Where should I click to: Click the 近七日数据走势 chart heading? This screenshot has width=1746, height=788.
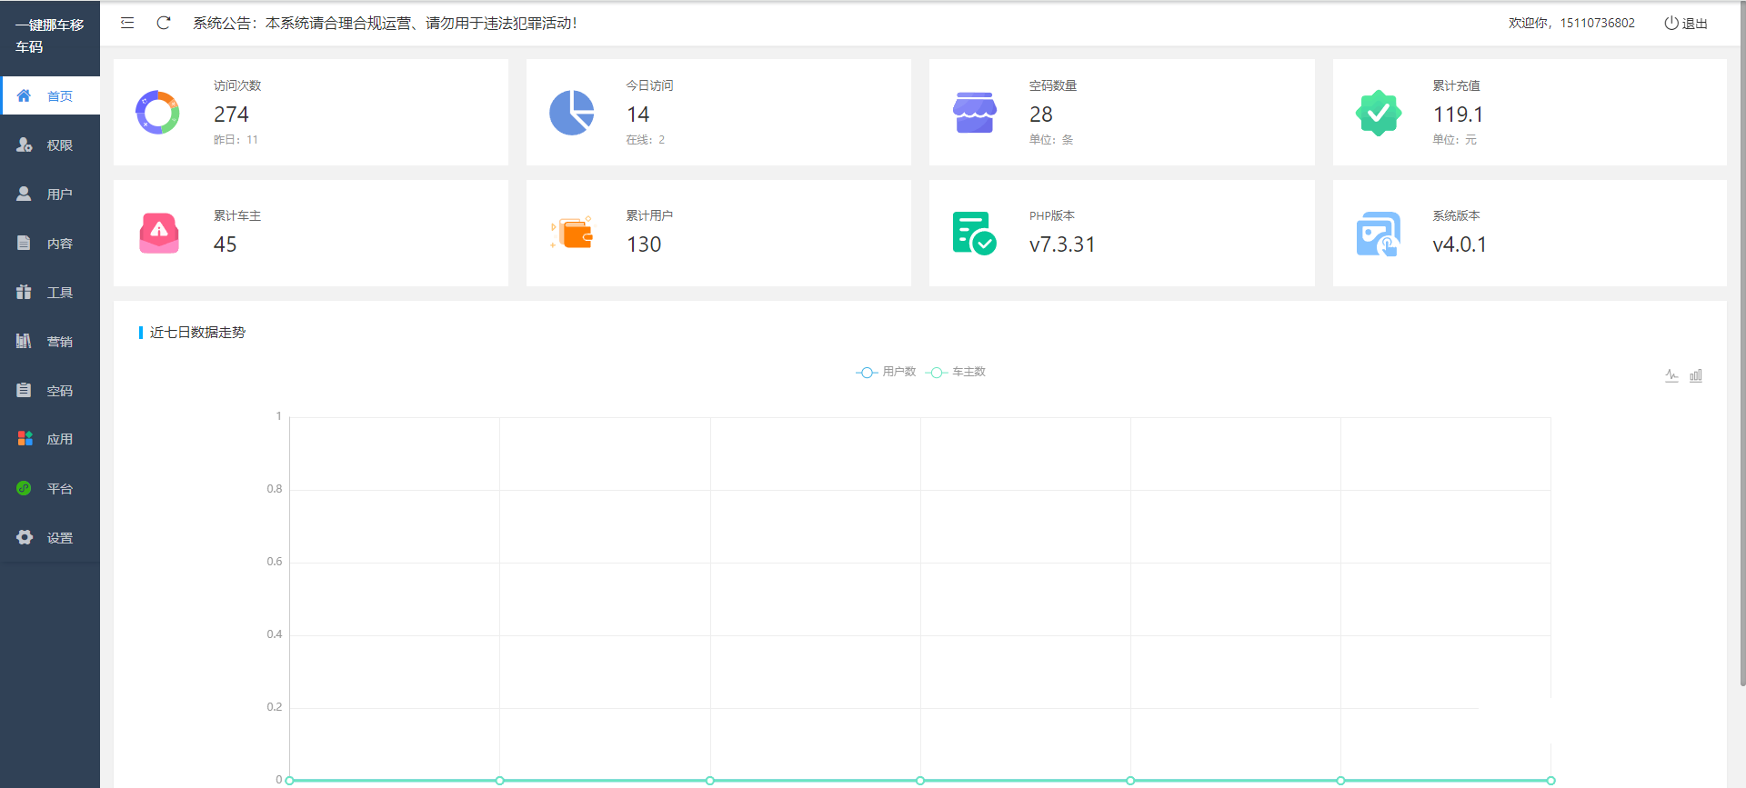point(197,333)
